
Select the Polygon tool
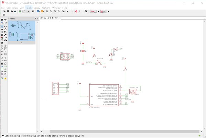coord(5,64)
